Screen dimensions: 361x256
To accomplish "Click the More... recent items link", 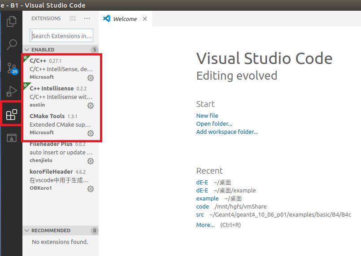I will tap(205, 225).
